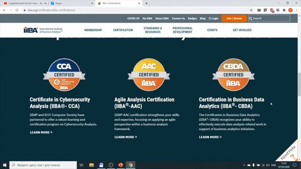
Task: Open the OBS Studio taskbar icon
Action: click(x=111, y=165)
